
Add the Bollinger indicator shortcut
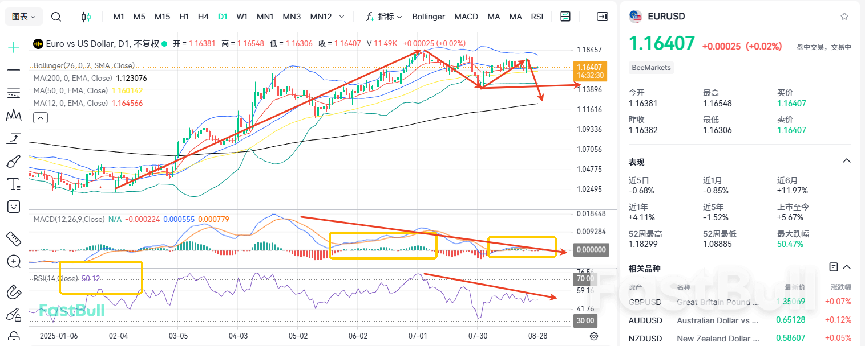coord(429,17)
